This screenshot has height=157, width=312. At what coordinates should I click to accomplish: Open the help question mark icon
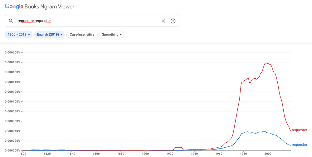coord(173,21)
